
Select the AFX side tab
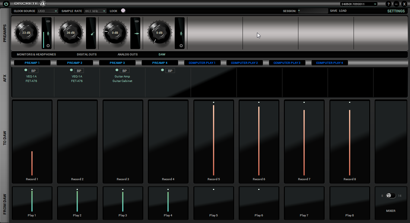pos(5,79)
